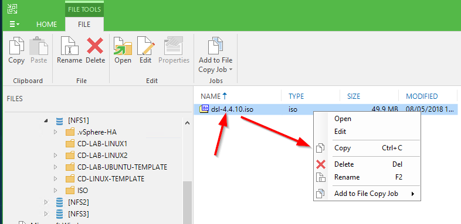Viewport: 461px width, 224px height.
Task: Click the tree scrollbar up arrow
Action: pyautogui.click(x=187, y=123)
